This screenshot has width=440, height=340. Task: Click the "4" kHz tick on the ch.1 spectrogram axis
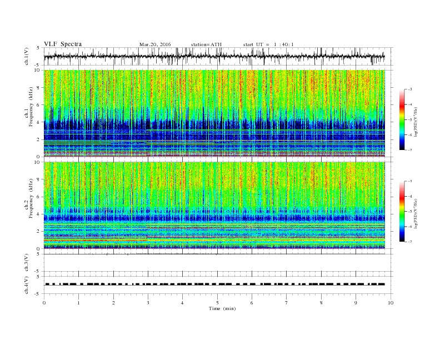(39, 122)
